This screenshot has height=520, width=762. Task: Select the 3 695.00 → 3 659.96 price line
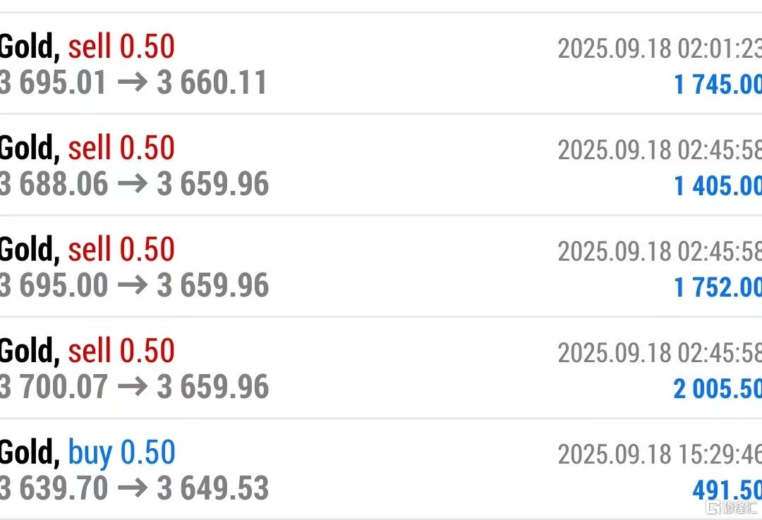click(x=134, y=285)
